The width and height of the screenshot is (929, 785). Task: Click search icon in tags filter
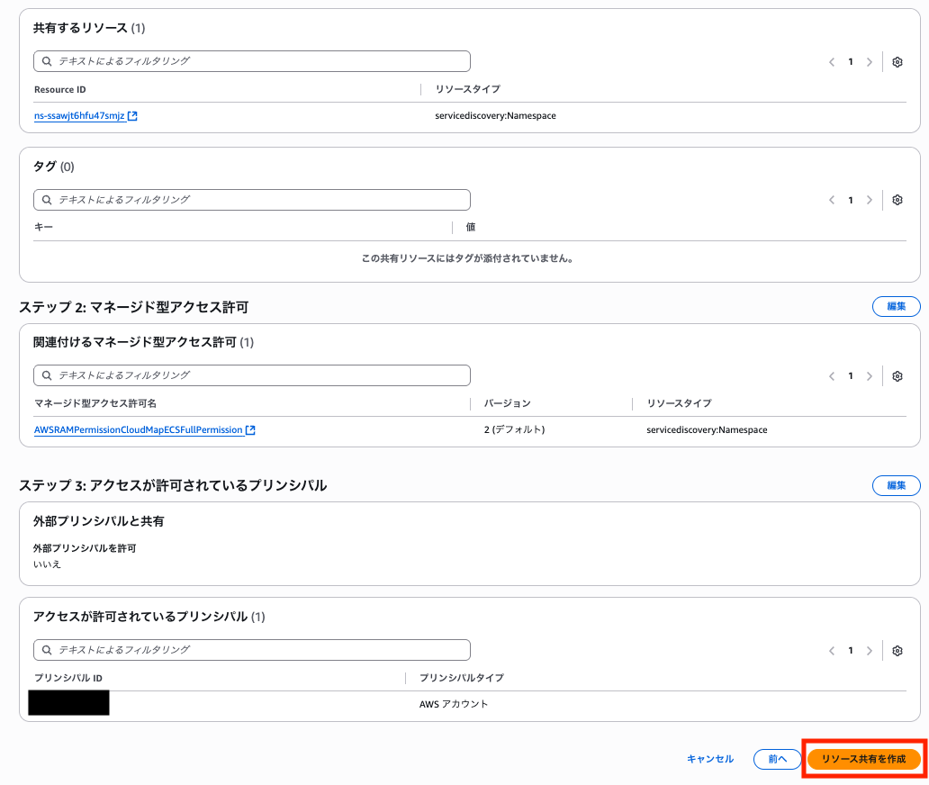point(47,200)
